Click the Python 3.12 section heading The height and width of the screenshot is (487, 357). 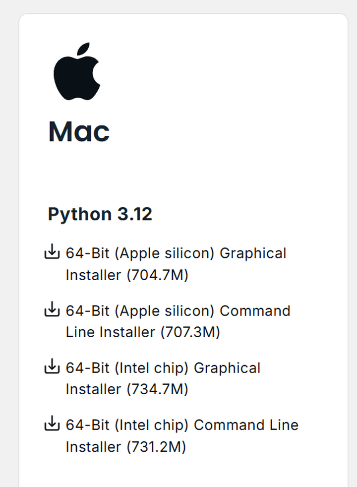[100, 214]
